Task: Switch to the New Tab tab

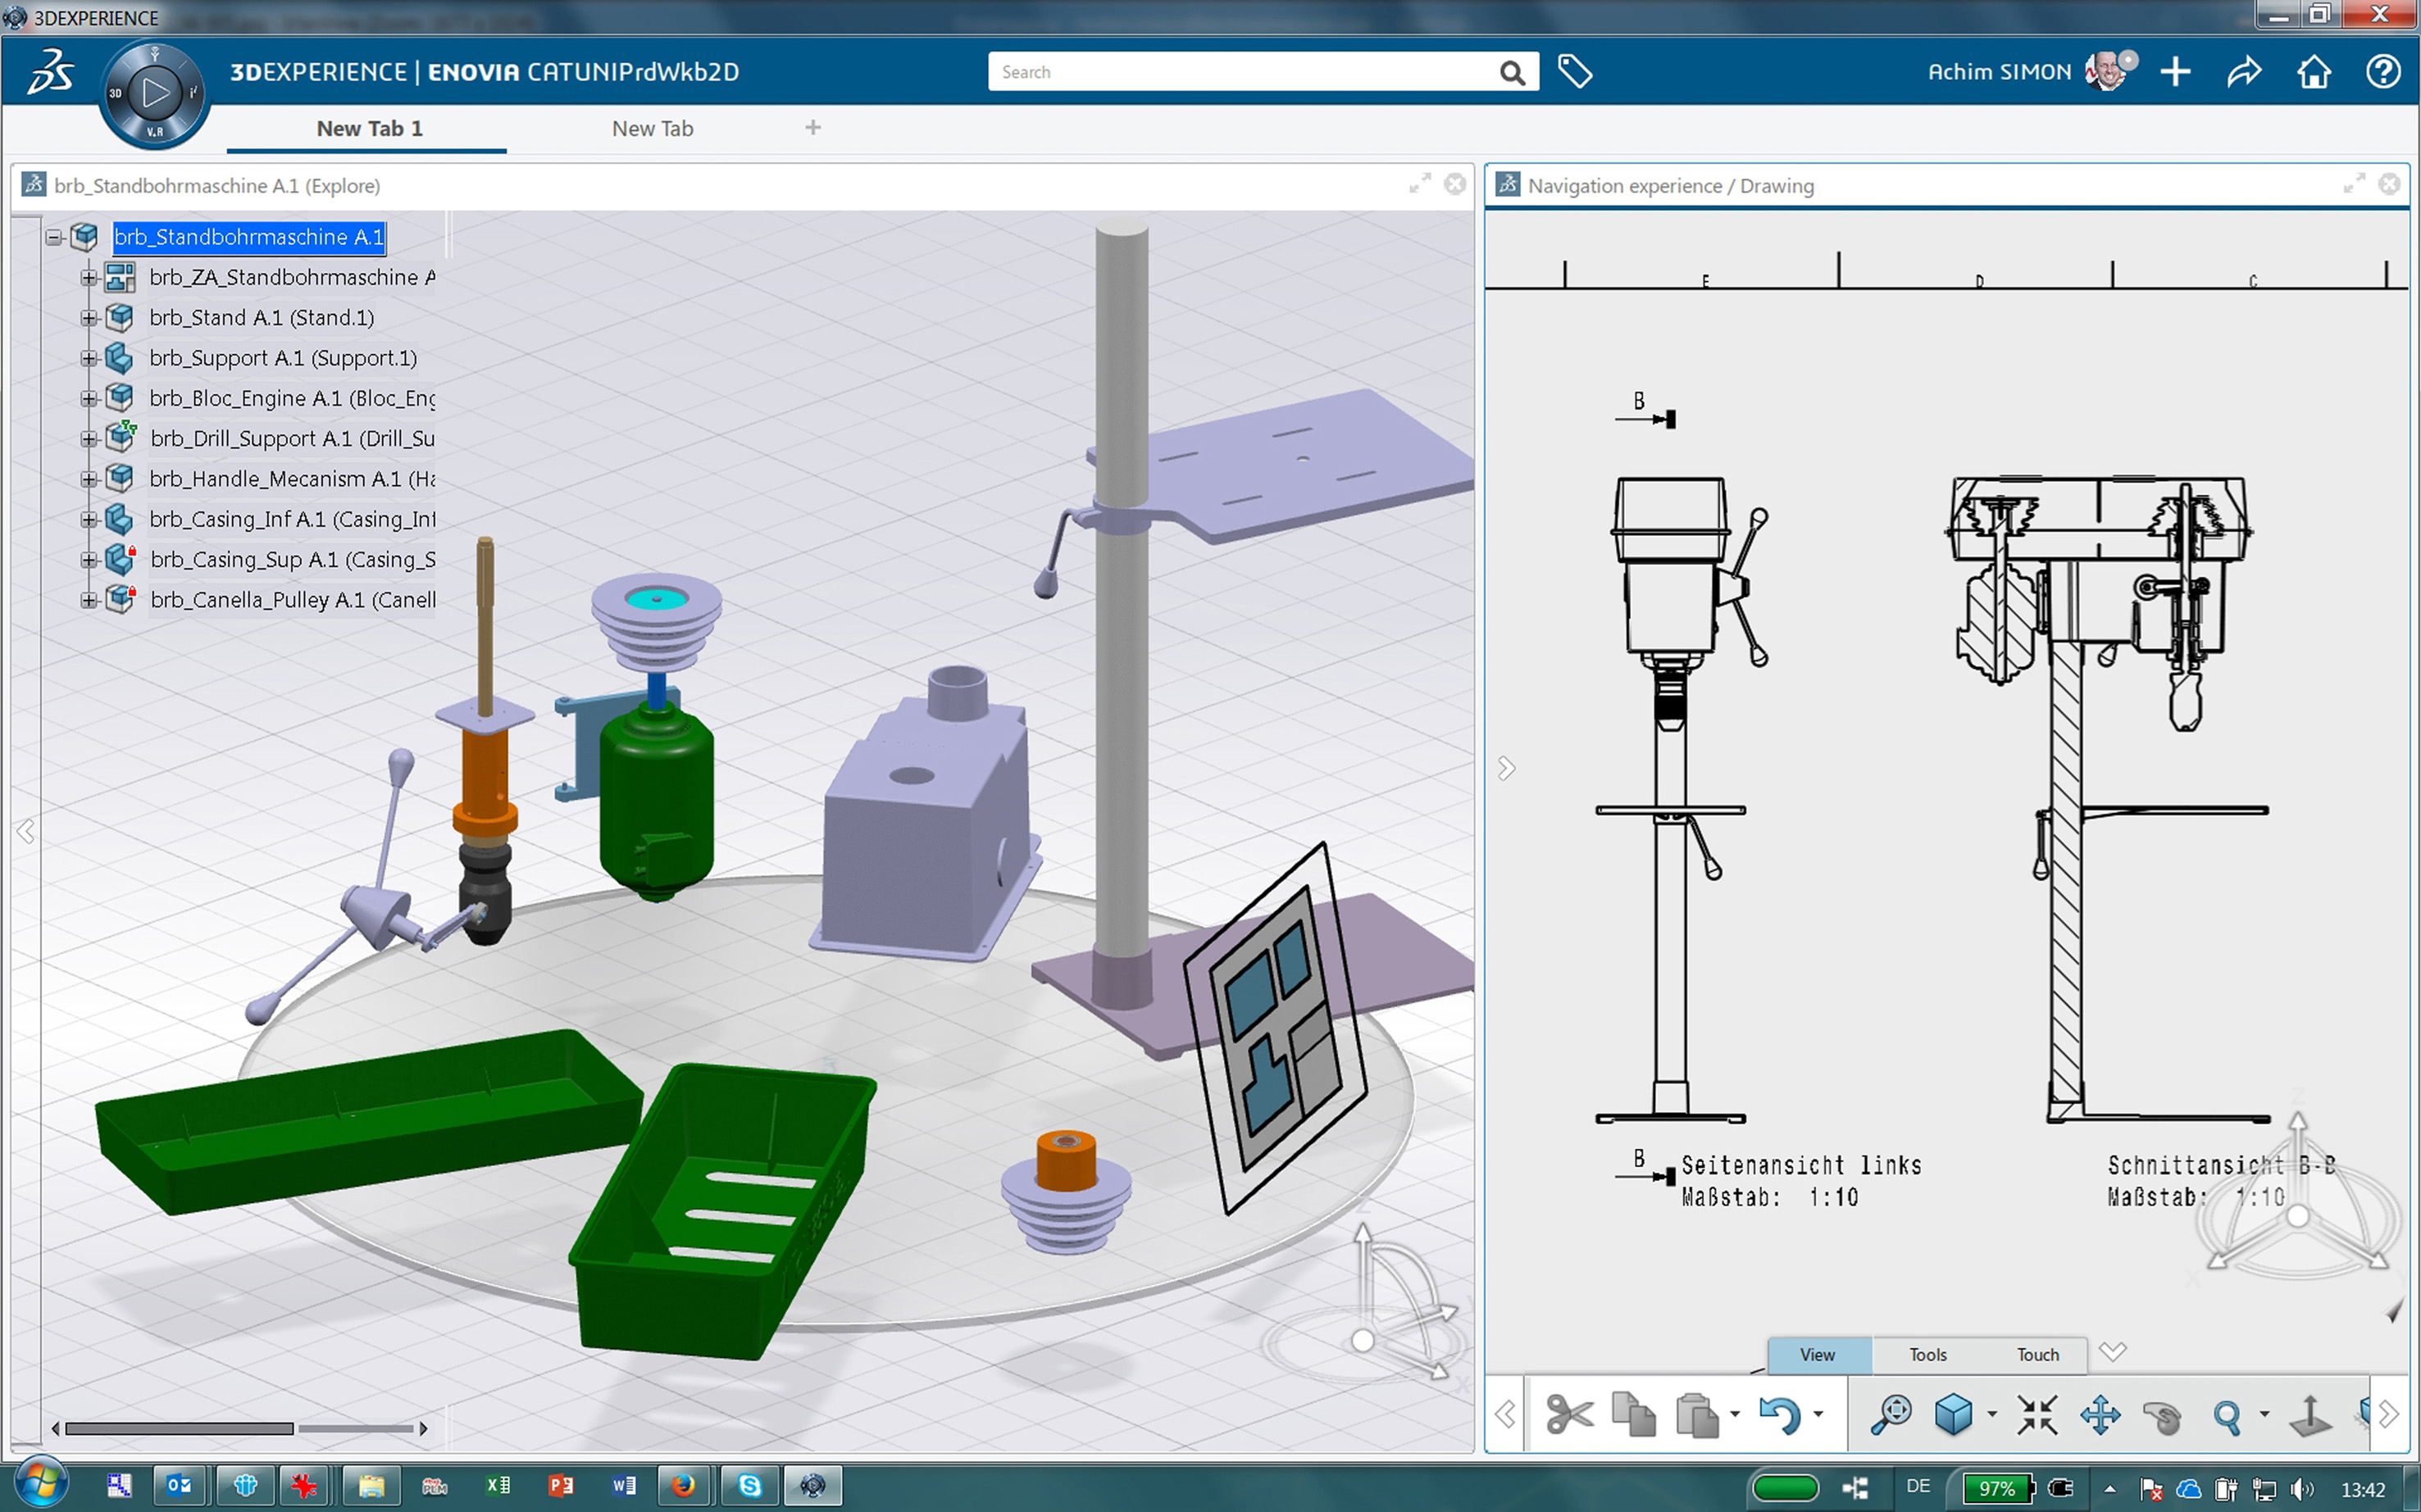Action: pos(653,128)
